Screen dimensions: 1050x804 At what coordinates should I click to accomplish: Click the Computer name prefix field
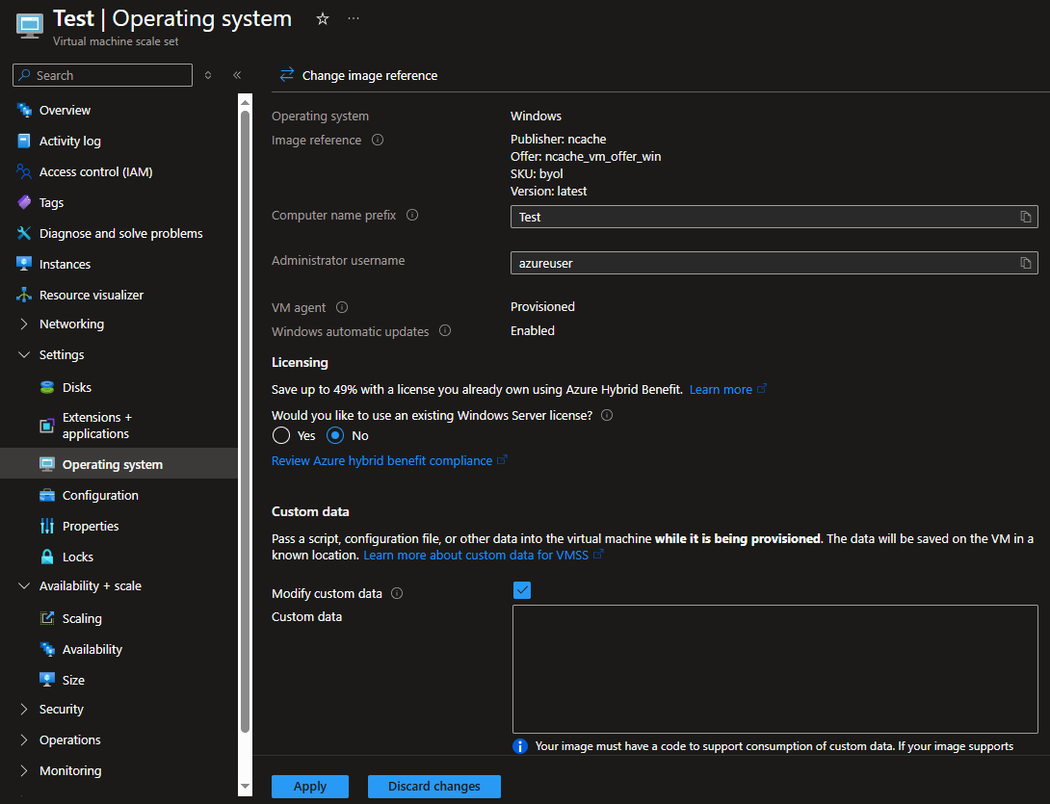click(774, 217)
